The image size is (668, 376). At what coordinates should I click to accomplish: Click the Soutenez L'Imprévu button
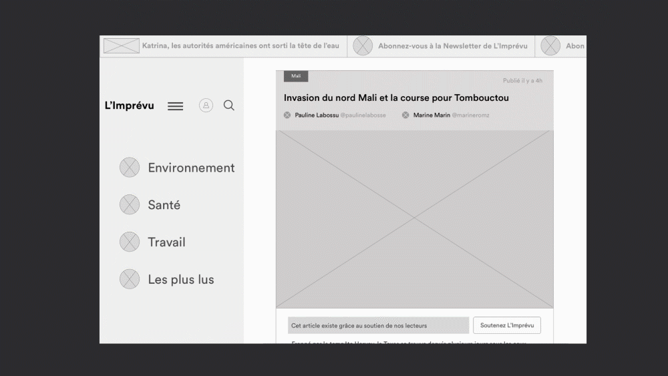507,325
